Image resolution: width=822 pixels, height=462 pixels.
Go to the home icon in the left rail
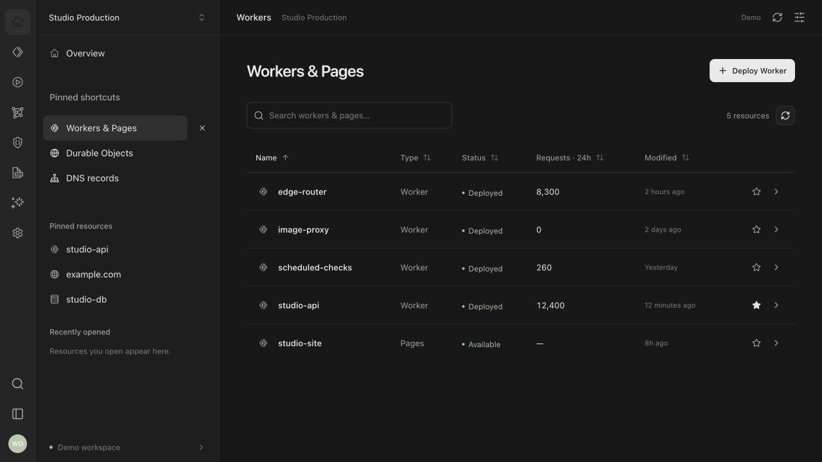[17, 22]
